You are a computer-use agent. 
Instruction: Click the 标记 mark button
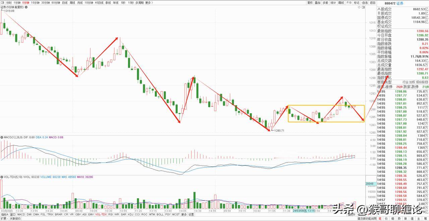357,3
